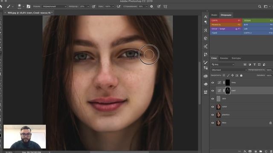Toggle pressure for size icon

(159, 6)
